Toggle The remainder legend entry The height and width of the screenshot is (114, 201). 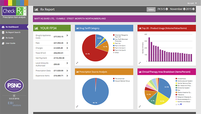(119, 79)
